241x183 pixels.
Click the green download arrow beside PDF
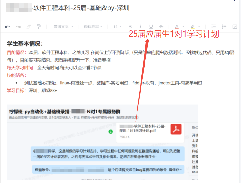111,132
